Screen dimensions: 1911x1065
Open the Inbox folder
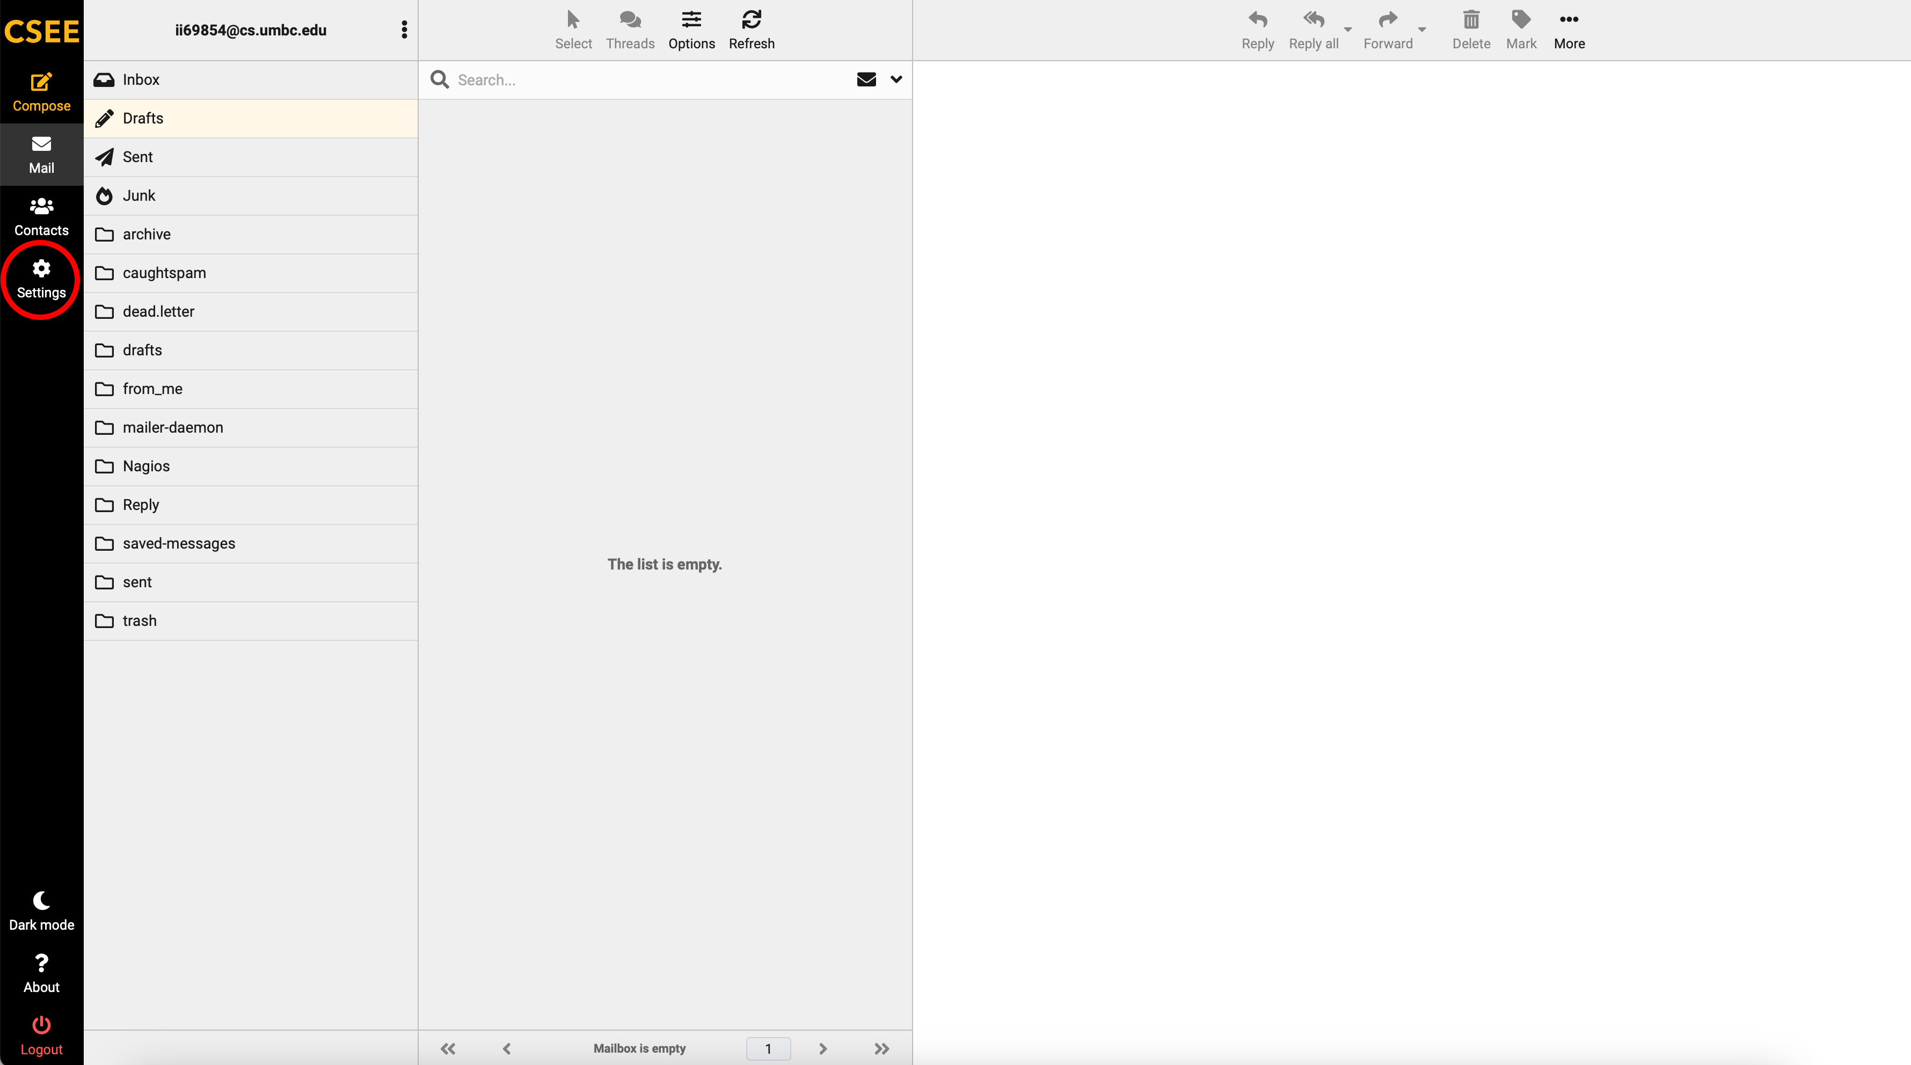251,80
